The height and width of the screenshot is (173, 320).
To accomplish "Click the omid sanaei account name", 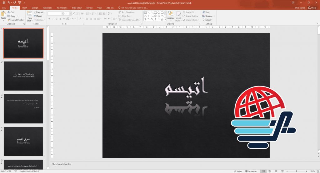I will [300, 8].
